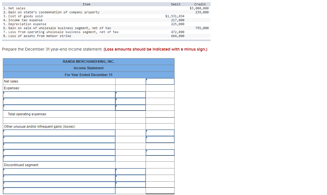Click the Net sales row label in statement
Viewport: 327px width, 195px height.
tap(11, 81)
